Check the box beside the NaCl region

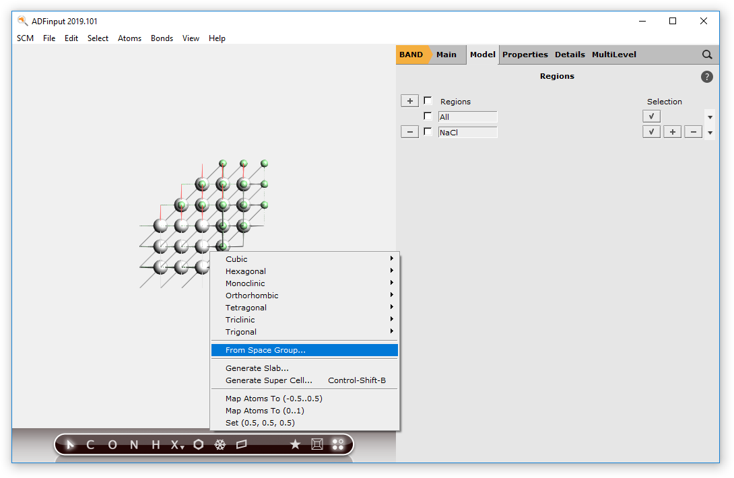tap(428, 131)
